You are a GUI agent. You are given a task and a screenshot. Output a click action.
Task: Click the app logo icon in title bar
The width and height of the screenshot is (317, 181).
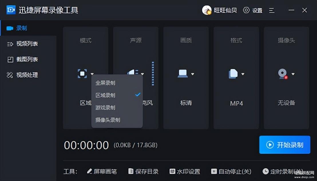click(11, 10)
